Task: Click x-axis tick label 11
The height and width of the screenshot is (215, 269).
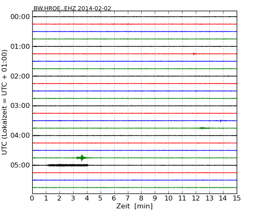Action: pyautogui.click(x=182, y=198)
